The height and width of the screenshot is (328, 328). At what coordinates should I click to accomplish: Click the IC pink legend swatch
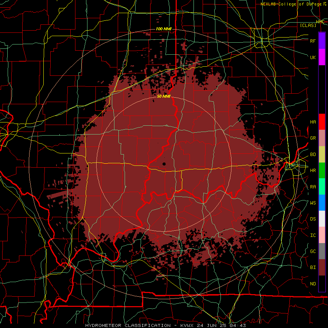click(322, 235)
